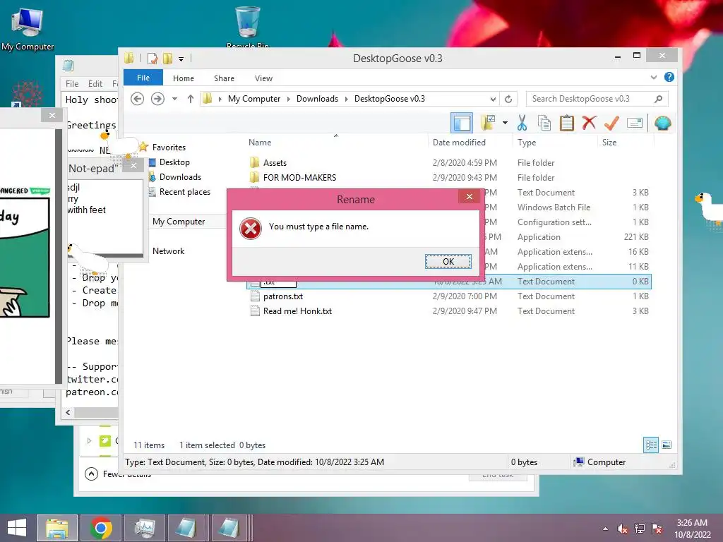Go forward with the Explorer forward arrow
The height and width of the screenshot is (542, 723).
pyautogui.click(x=157, y=99)
